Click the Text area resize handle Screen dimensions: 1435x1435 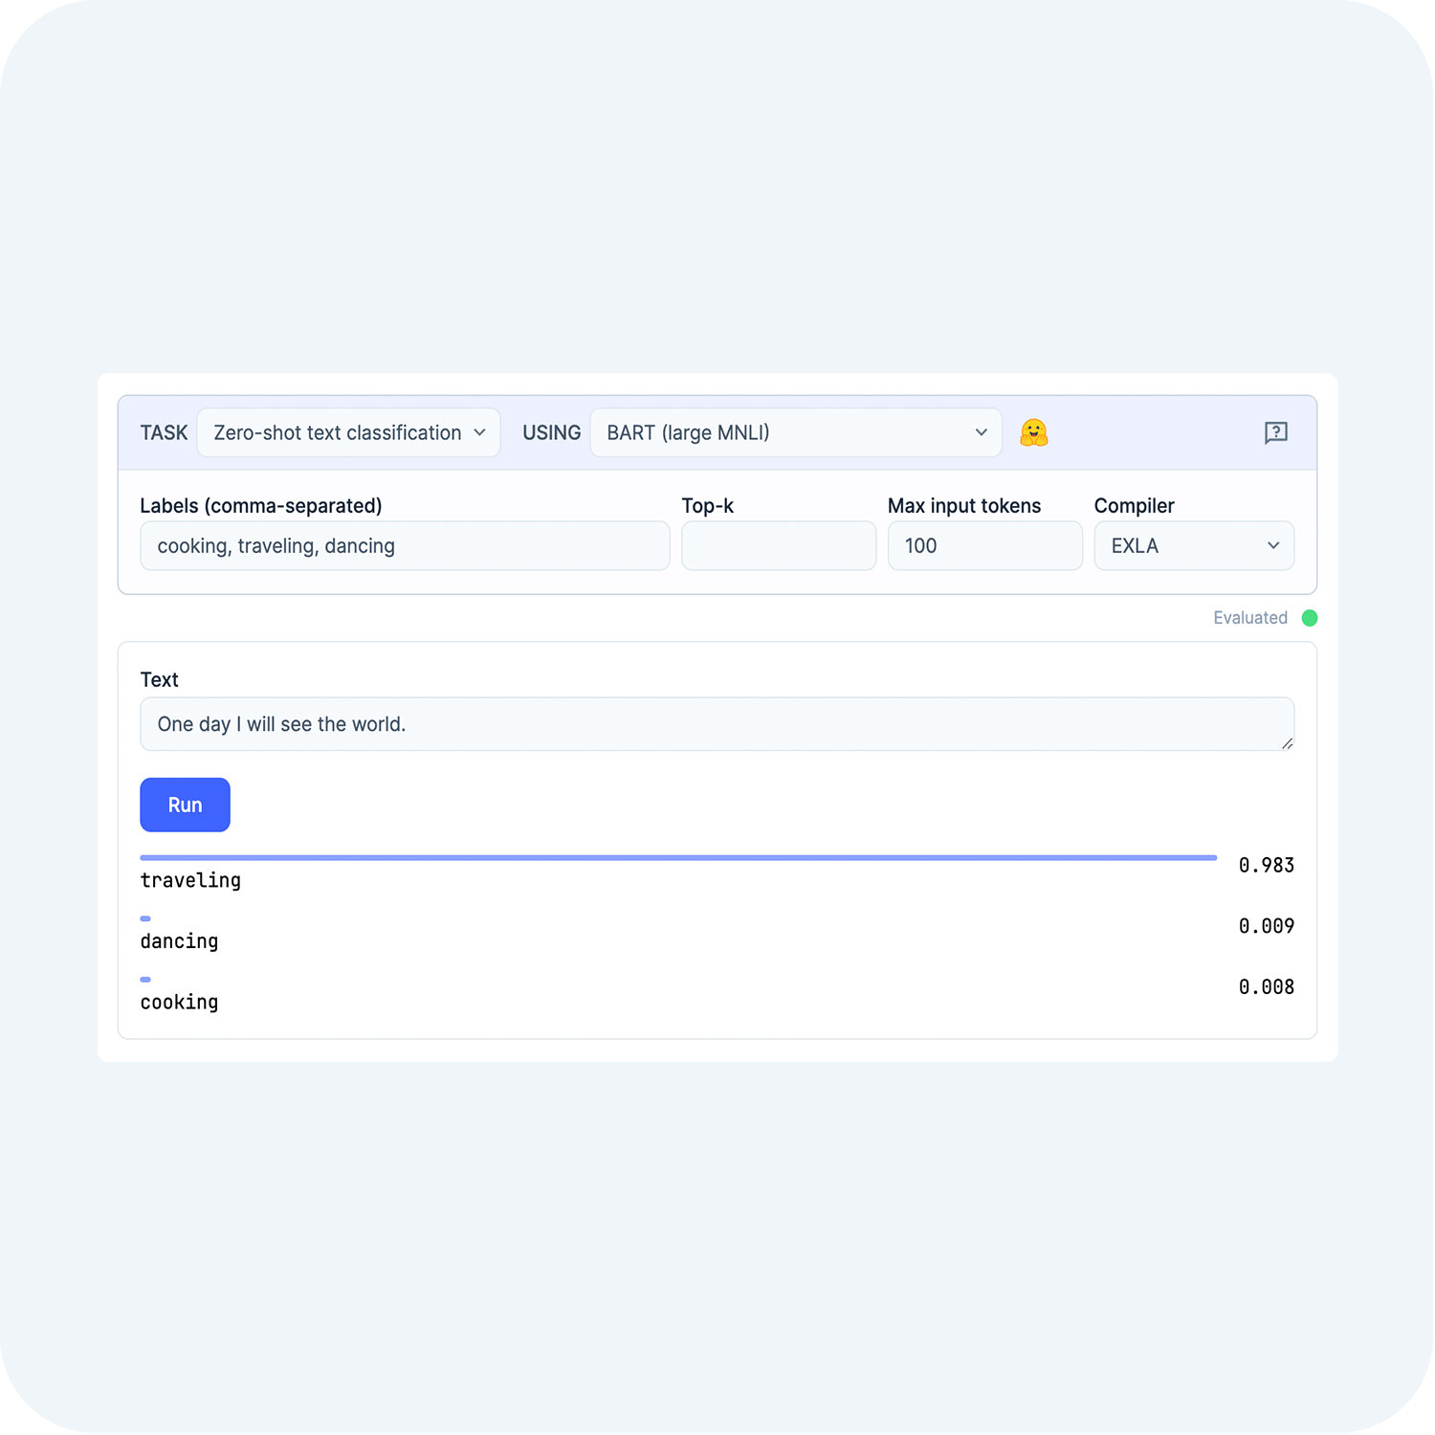coord(1287,743)
